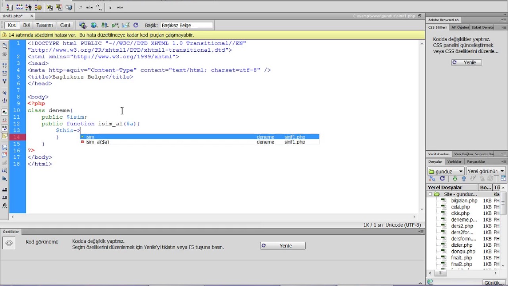Viewport: 508px width, 286px height.
Task: Enable Canlı live view
Action: point(65,25)
